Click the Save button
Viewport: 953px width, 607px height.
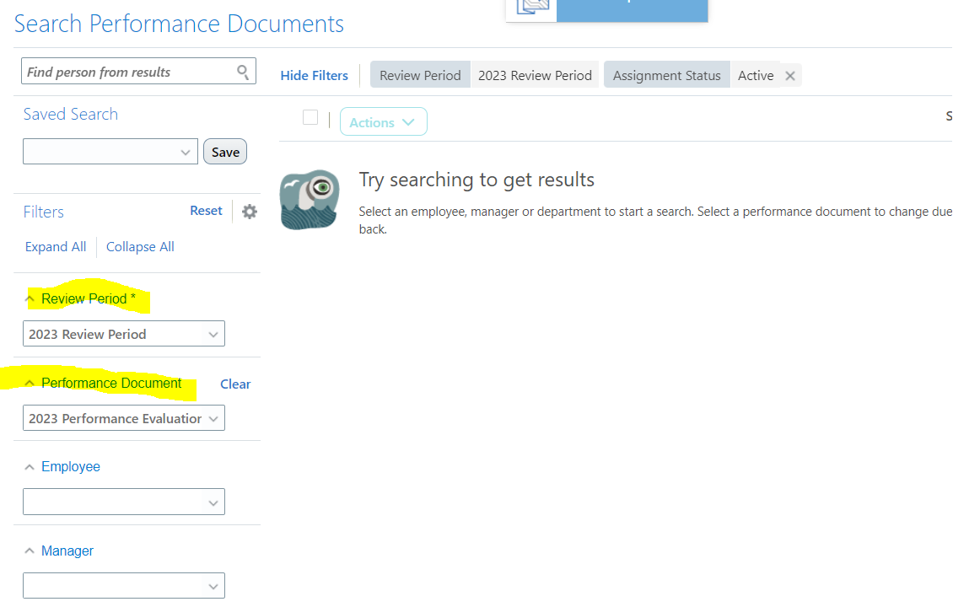[x=224, y=151]
